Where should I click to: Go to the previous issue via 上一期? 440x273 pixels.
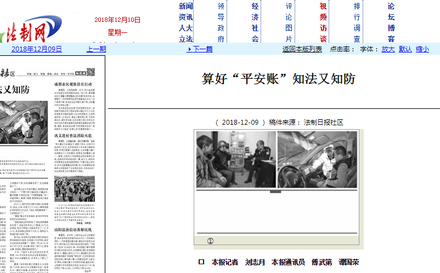pos(96,49)
